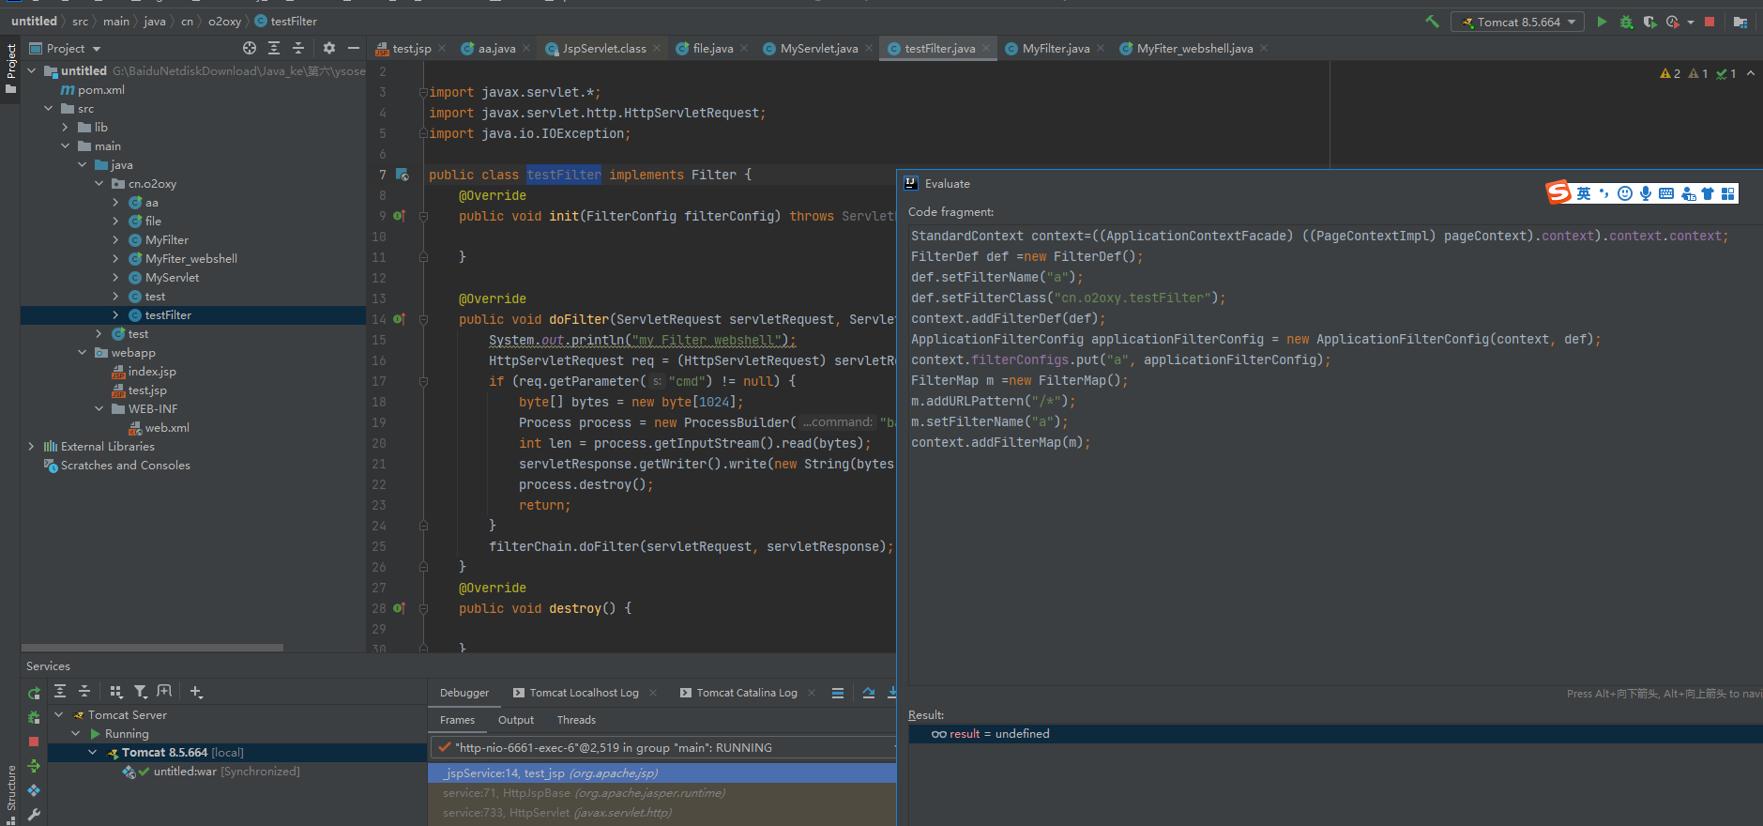Viewport: 1763px width, 826px height.
Task: Open Project panel gear settings
Action: [329, 48]
